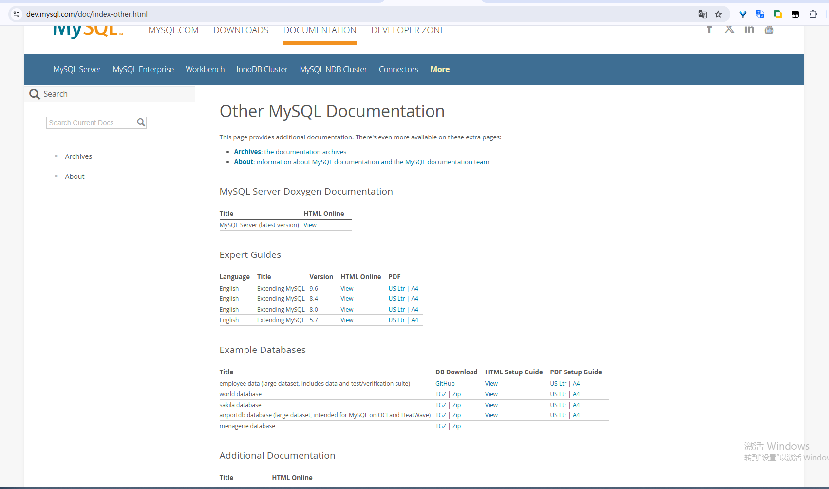This screenshot has height=489, width=829.
Task: Open the DOWNLOADS top navigation item
Action: [241, 30]
